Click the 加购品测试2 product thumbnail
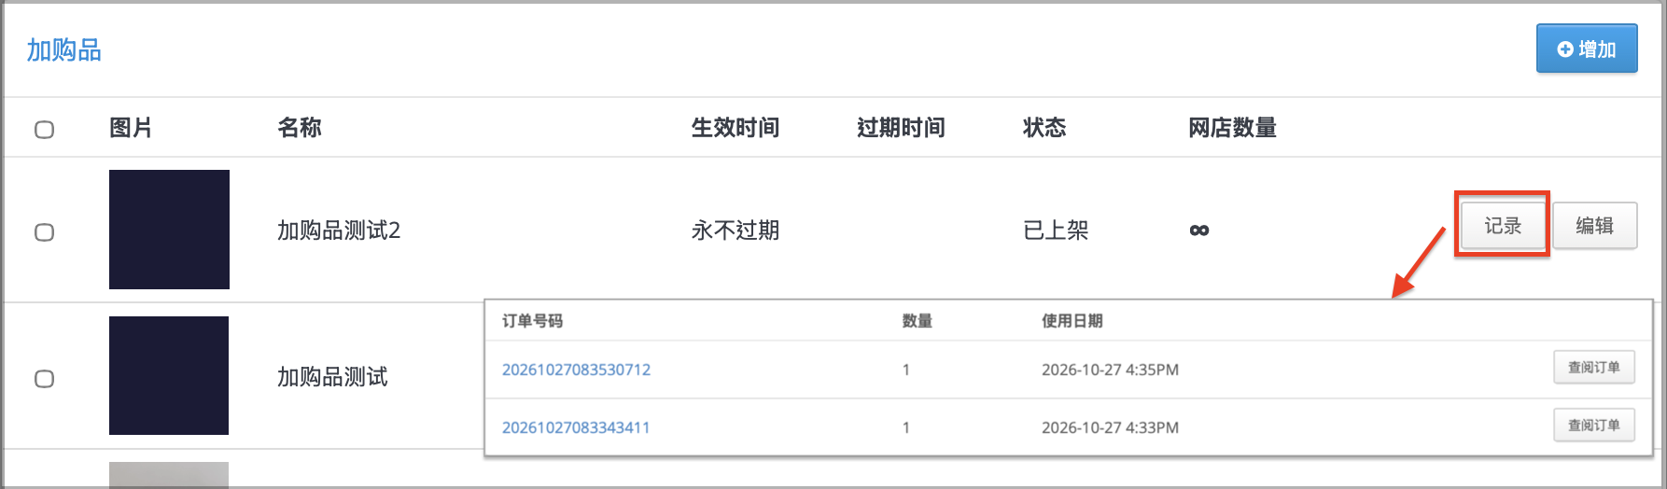1667x489 pixels. pos(169,230)
